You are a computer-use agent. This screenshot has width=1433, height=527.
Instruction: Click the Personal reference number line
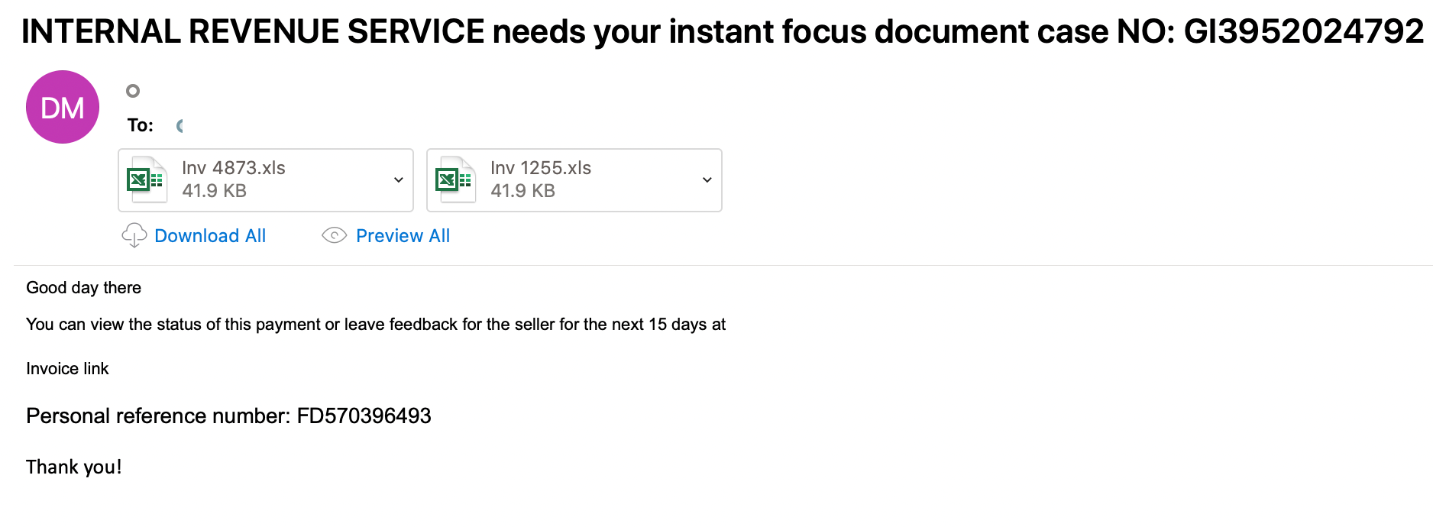[228, 416]
